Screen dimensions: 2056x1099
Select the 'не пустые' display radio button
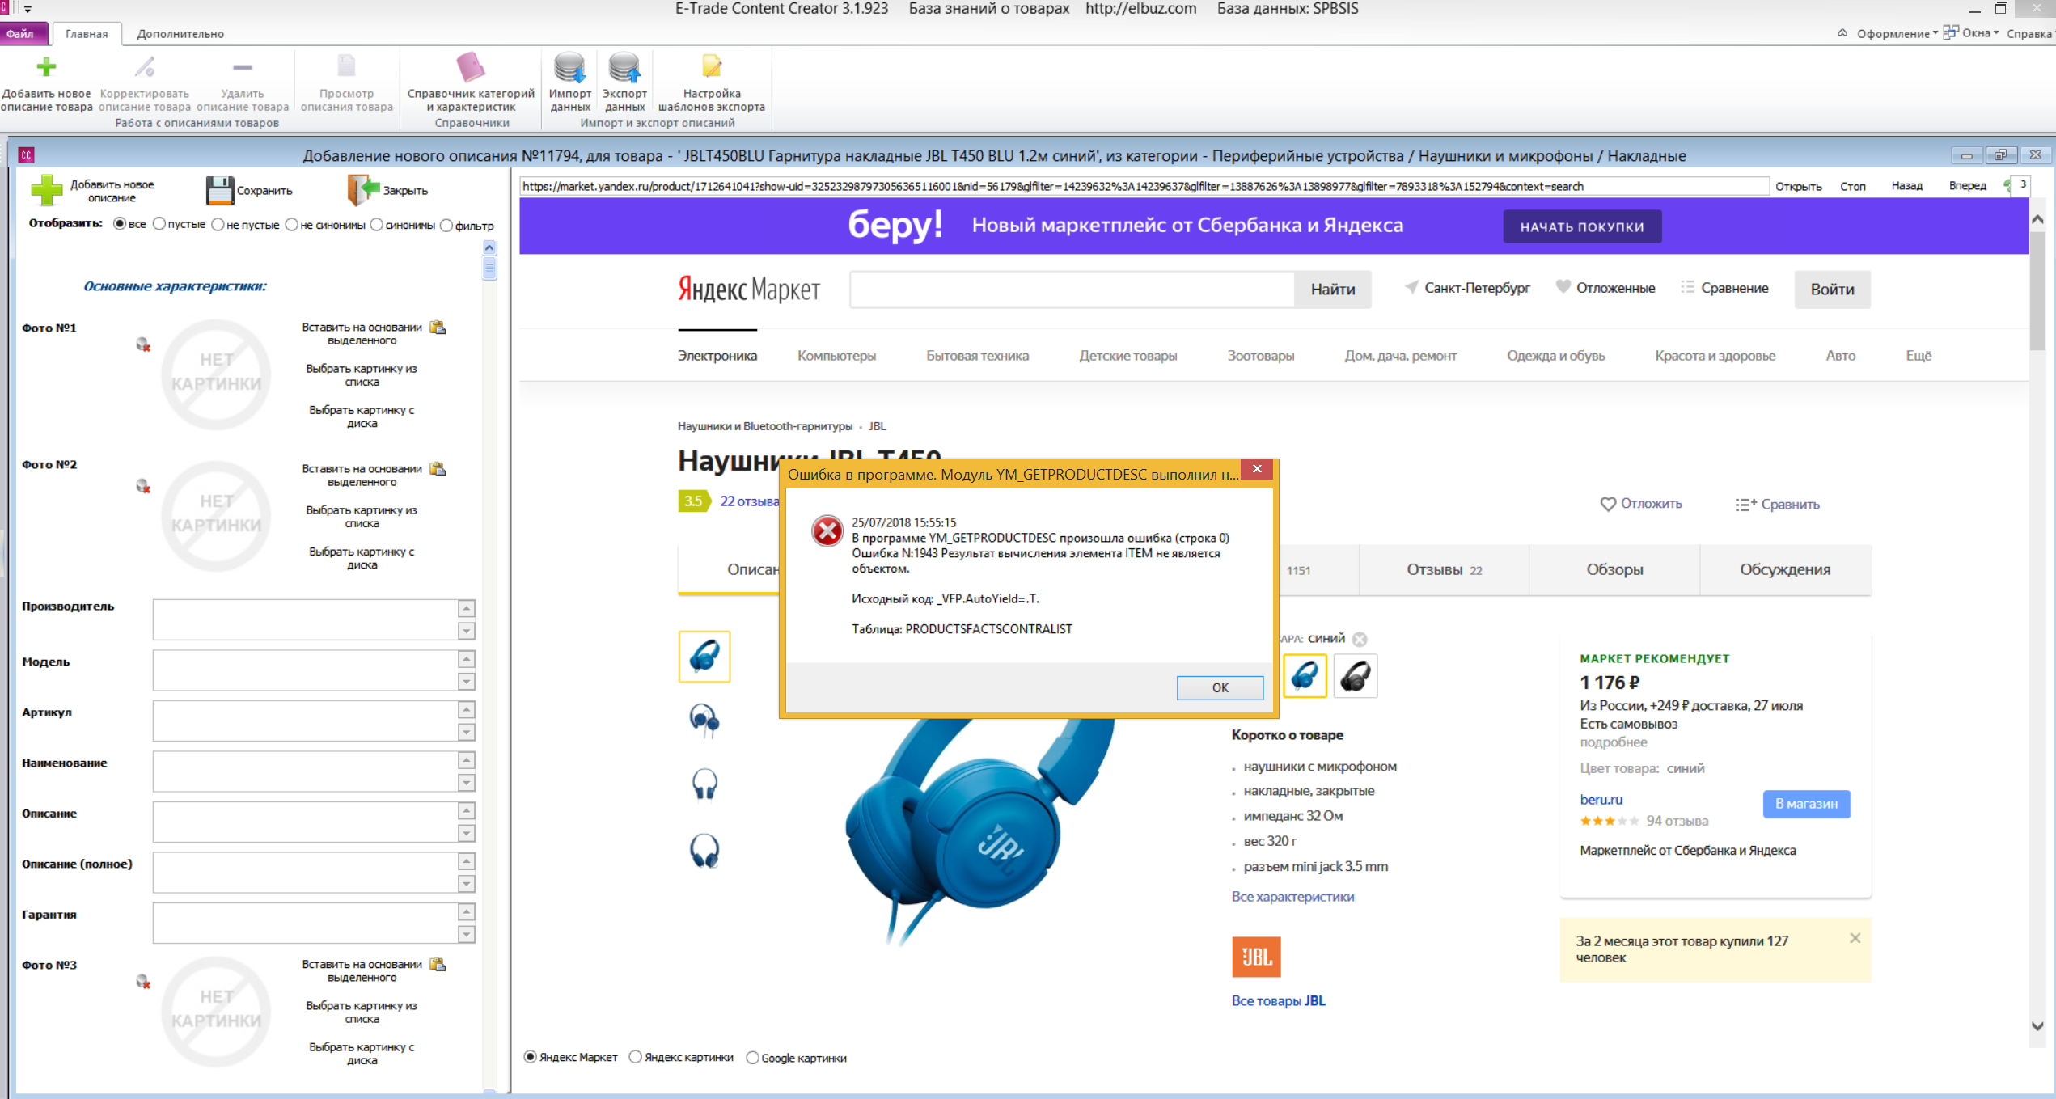pos(218,225)
